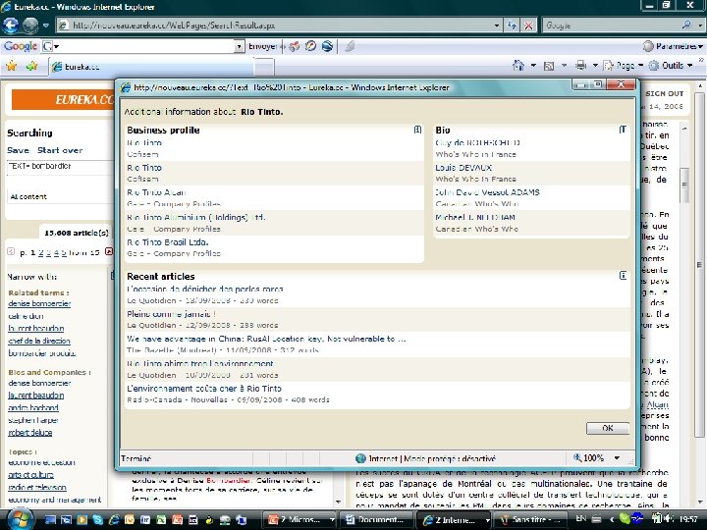Click the RSS feeds icon in command bar

(x=549, y=67)
